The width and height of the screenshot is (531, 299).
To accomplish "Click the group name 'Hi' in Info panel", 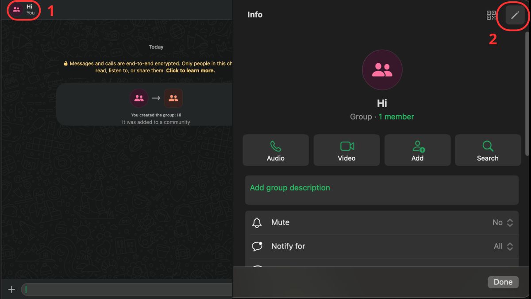I will click(382, 103).
